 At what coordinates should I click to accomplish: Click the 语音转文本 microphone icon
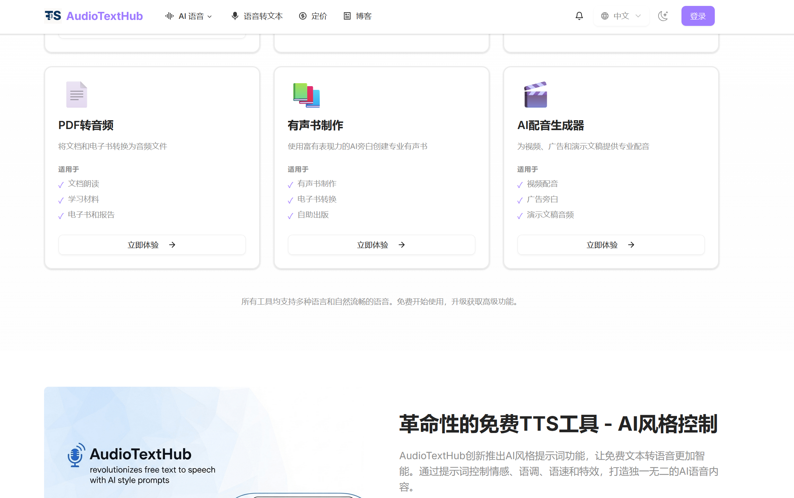234,16
